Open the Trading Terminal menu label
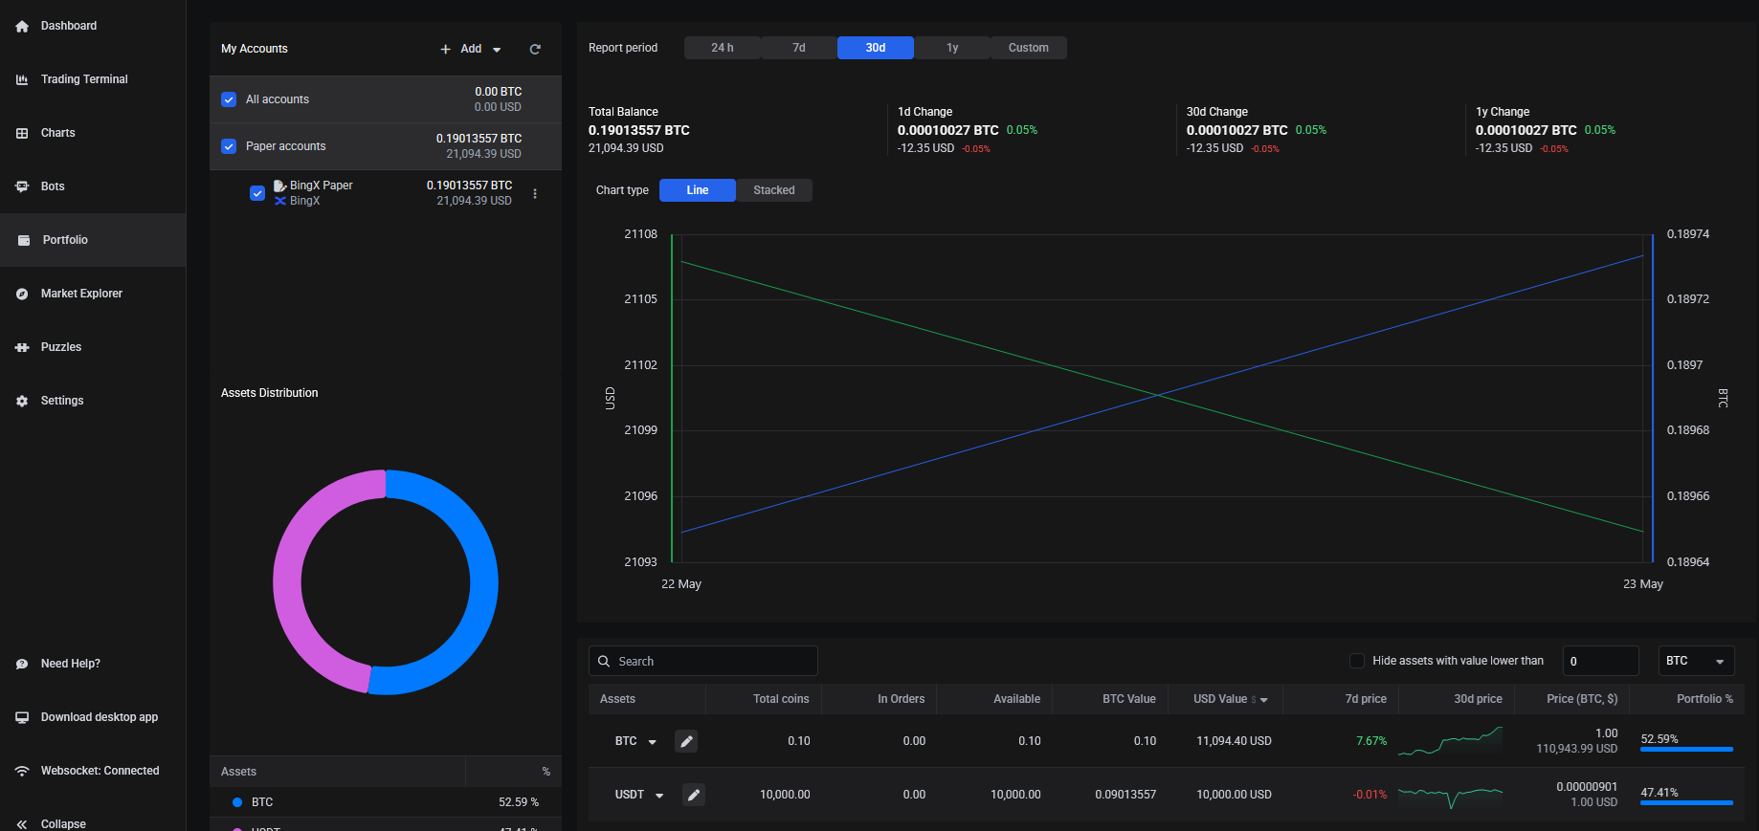1759x831 pixels. tap(84, 79)
